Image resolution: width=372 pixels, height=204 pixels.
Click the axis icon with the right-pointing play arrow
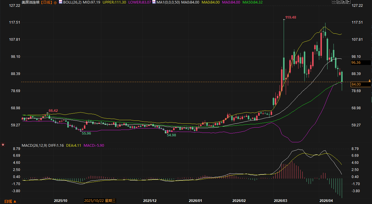pos(344,2)
